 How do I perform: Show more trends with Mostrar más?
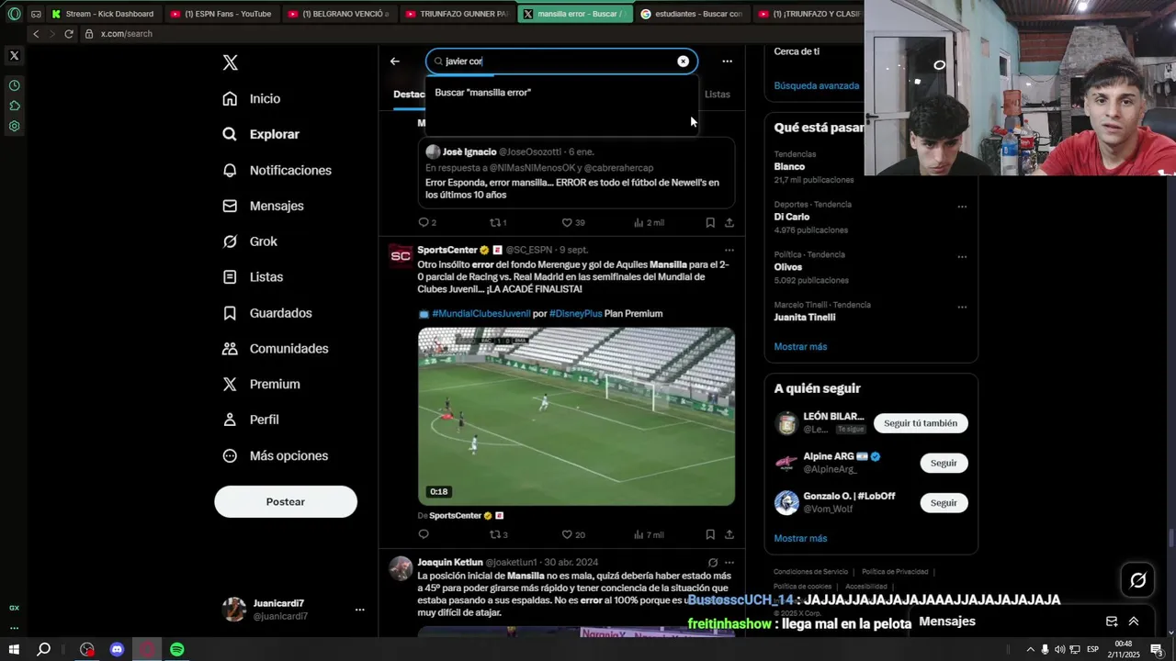[x=800, y=347]
